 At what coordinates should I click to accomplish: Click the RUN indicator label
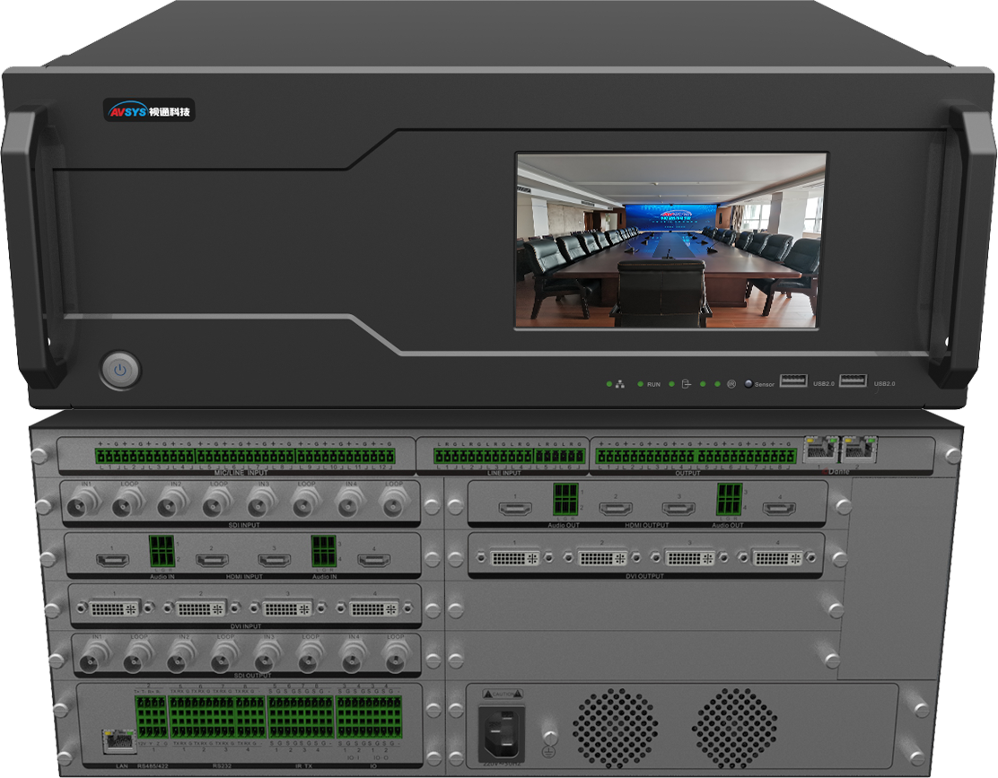[x=653, y=384]
